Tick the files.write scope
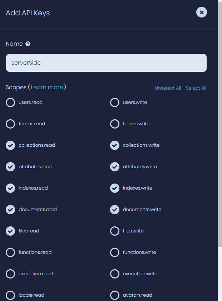Image resolution: width=222 pixels, height=301 pixels. pos(115,231)
